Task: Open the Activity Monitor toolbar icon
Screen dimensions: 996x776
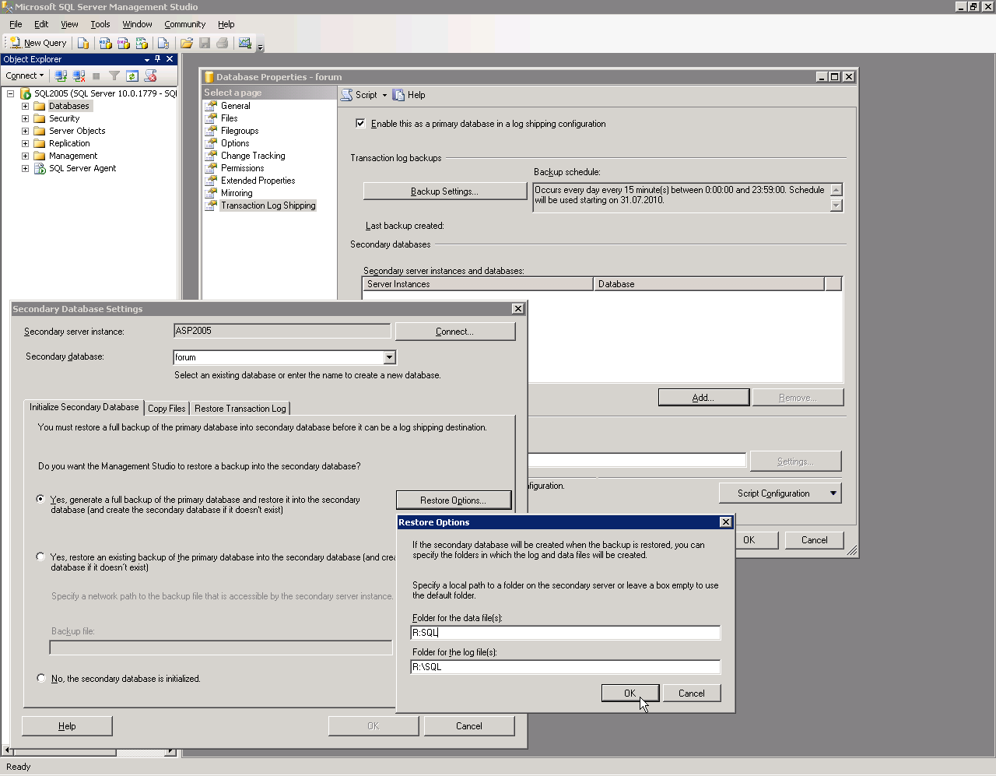Action: [245, 43]
